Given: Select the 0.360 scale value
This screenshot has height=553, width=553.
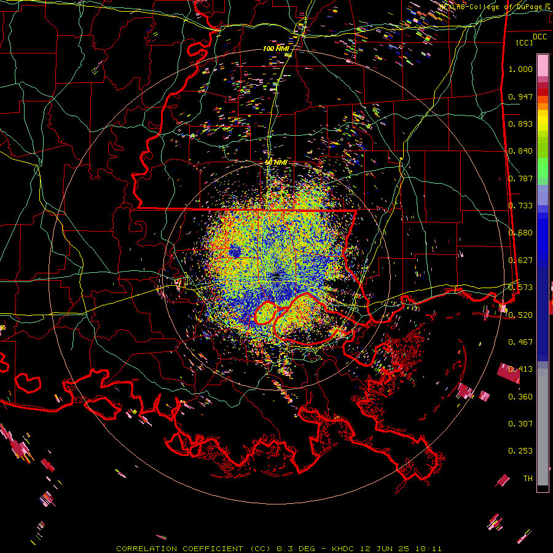Looking at the screenshot, I should click(520, 397).
